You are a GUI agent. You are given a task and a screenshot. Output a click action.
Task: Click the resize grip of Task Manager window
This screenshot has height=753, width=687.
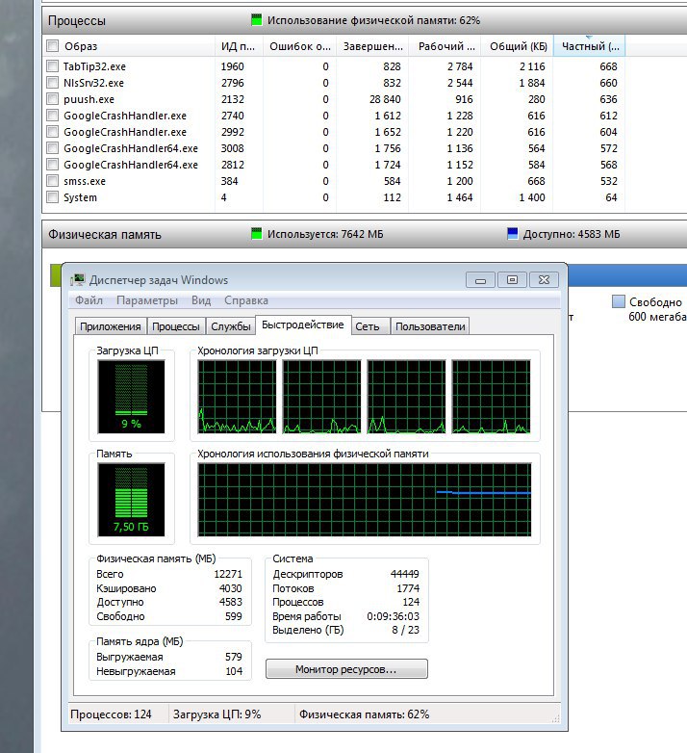click(555, 718)
